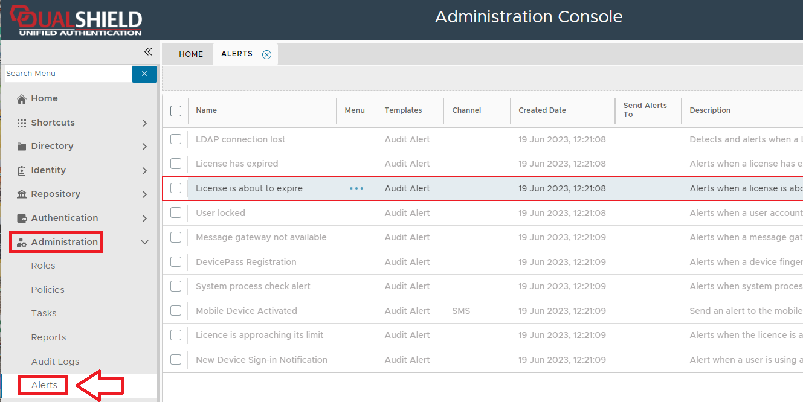
Task: Clear the menu search with X button
Action: click(x=144, y=74)
